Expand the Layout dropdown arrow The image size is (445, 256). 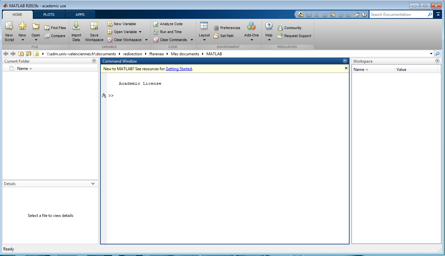click(204, 40)
